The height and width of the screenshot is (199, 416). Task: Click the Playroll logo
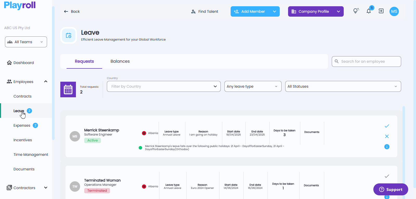pyautogui.click(x=20, y=5)
